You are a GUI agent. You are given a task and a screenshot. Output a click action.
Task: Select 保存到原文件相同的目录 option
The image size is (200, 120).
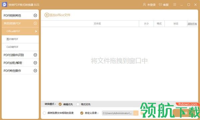[x=44, y=113]
